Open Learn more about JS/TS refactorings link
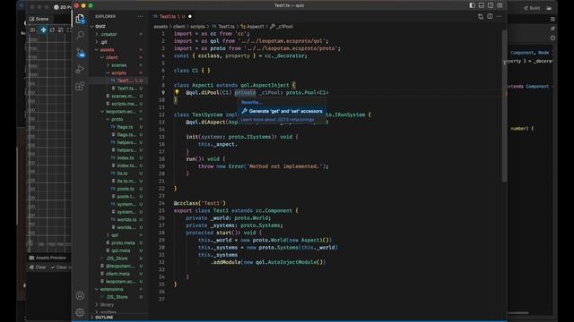The height and width of the screenshot is (322, 574). click(x=277, y=120)
